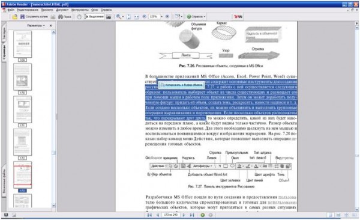The width and height of the screenshot is (360, 220).
Task: Open the 'Параметры' options dropdown in the pages panel
Action: (36, 25)
